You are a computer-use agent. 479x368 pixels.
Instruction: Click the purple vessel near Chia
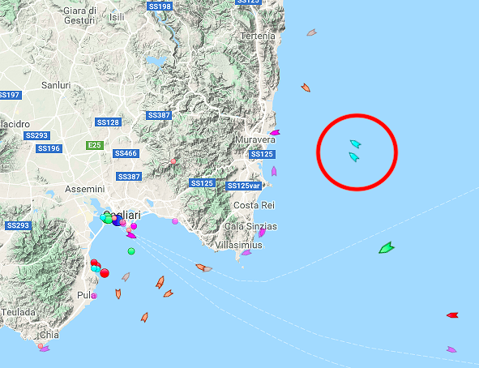(x=45, y=349)
